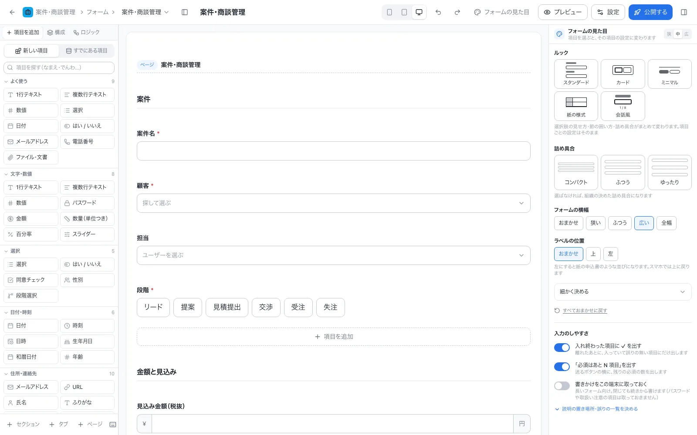The width and height of the screenshot is (697, 435).
Task: Set label position to 上
Action: click(x=593, y=254)
